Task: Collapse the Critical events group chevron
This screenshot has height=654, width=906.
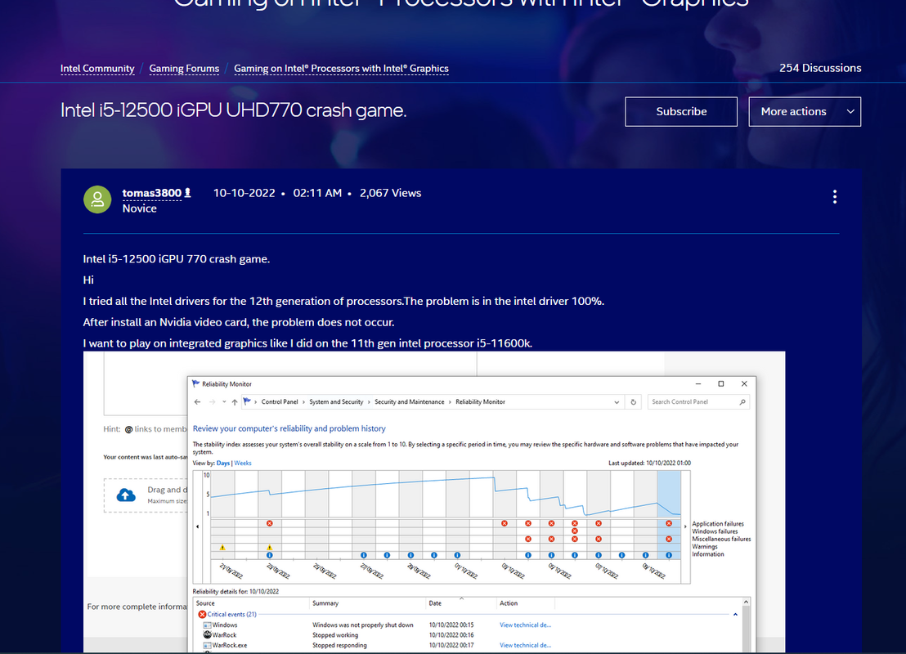Action: pyautogui.click(x=735, y=614)
